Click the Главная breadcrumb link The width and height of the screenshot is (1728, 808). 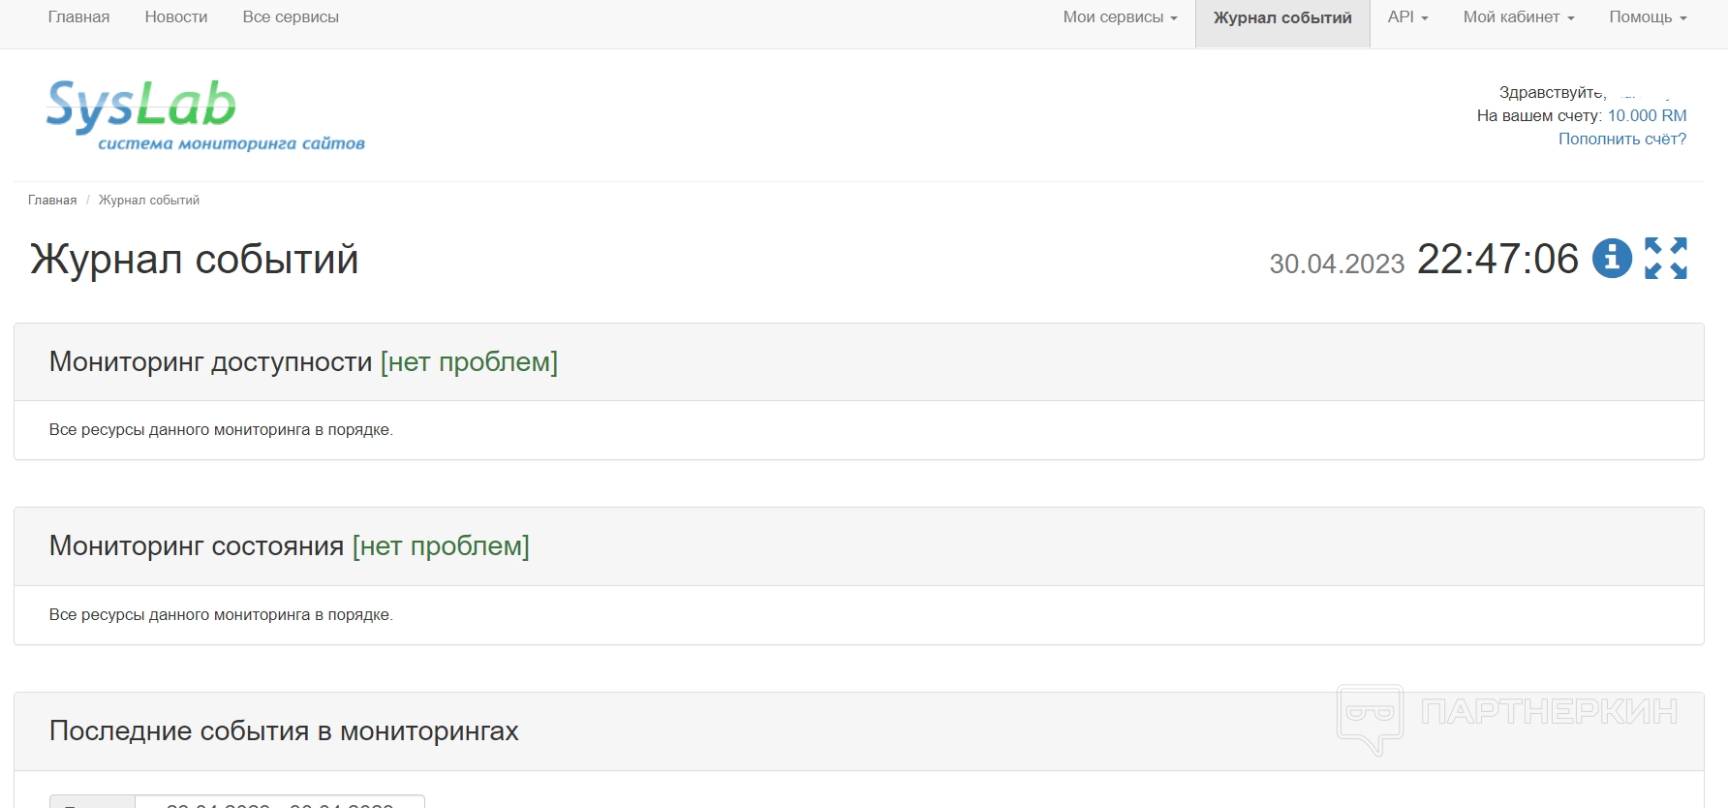[52, 201]
